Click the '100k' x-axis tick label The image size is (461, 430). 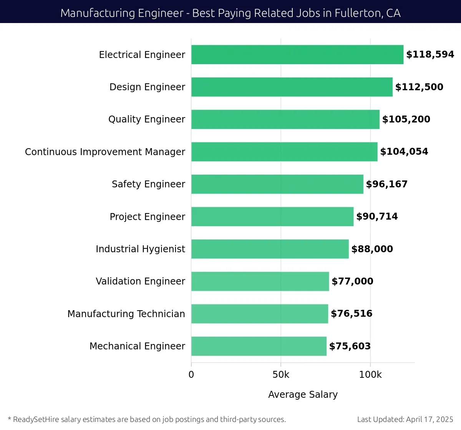[370, 375]
